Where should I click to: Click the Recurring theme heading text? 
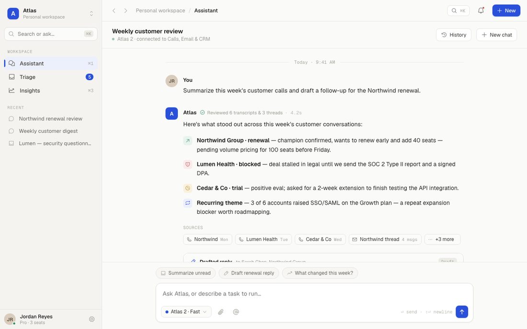pyautogui.click(x=219, y=203)
